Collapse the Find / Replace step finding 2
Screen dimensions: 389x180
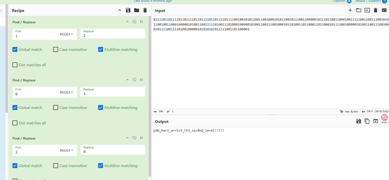coord(128,138)
